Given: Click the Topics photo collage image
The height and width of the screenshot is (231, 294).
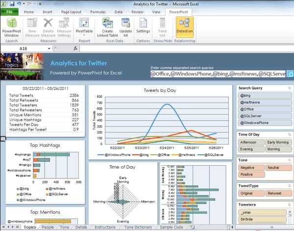Looking at the screenshot, I should pyautogui.click(x=22, y=66).
